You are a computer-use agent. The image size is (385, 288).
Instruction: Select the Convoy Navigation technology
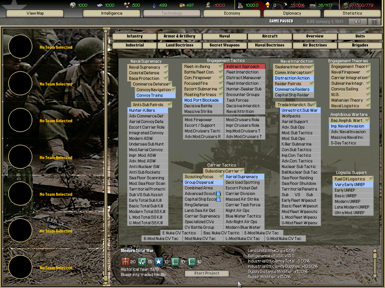[155, 90]
